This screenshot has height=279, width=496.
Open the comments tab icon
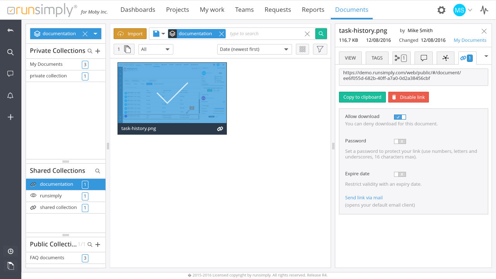coord(424,58)
